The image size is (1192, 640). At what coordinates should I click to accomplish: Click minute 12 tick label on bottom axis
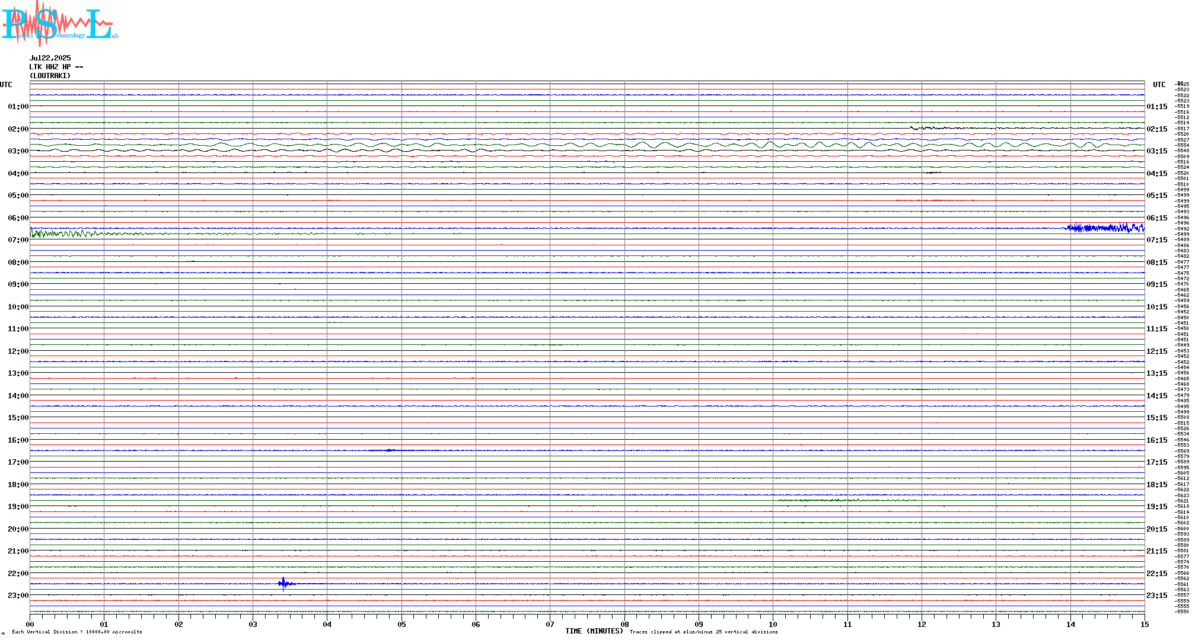pos(922,624)
